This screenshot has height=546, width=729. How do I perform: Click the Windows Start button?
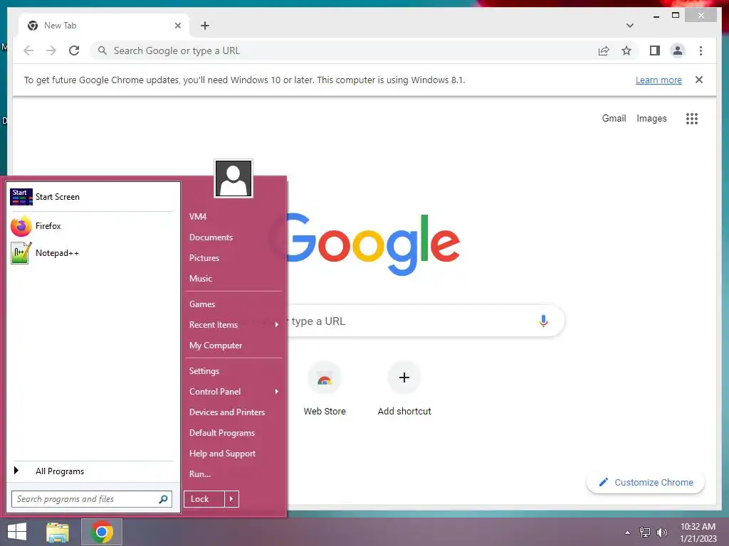pyautogui.click(x=17, y=532)
